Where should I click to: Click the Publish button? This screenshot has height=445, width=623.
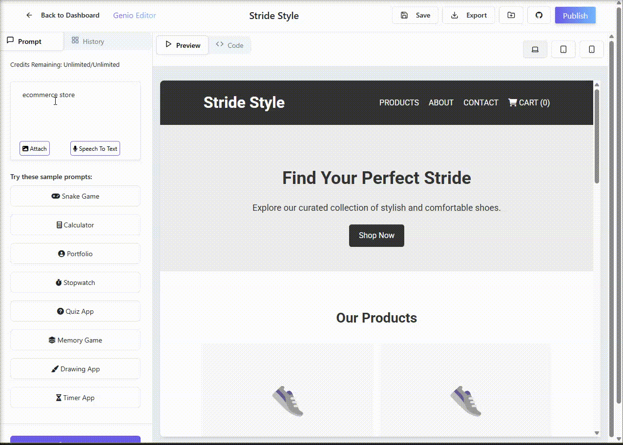pos(575,15)
